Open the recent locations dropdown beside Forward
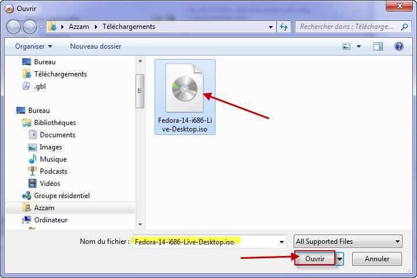 click(x=41, y=27)
